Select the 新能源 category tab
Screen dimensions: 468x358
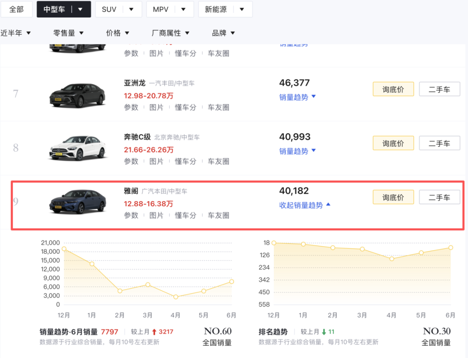tap(215, 9)
